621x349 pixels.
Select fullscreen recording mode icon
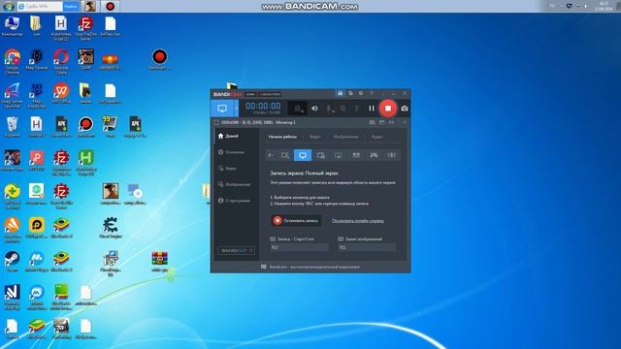tap(303, 155)
